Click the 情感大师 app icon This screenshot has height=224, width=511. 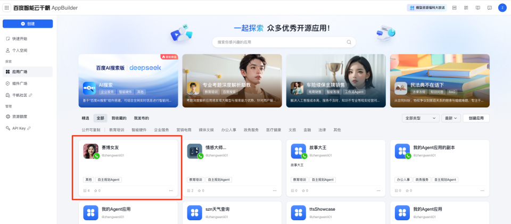point(195,151)
